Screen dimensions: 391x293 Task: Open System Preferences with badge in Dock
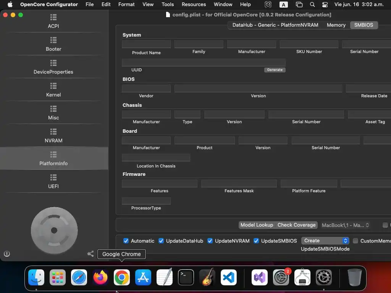click(281, 277)
